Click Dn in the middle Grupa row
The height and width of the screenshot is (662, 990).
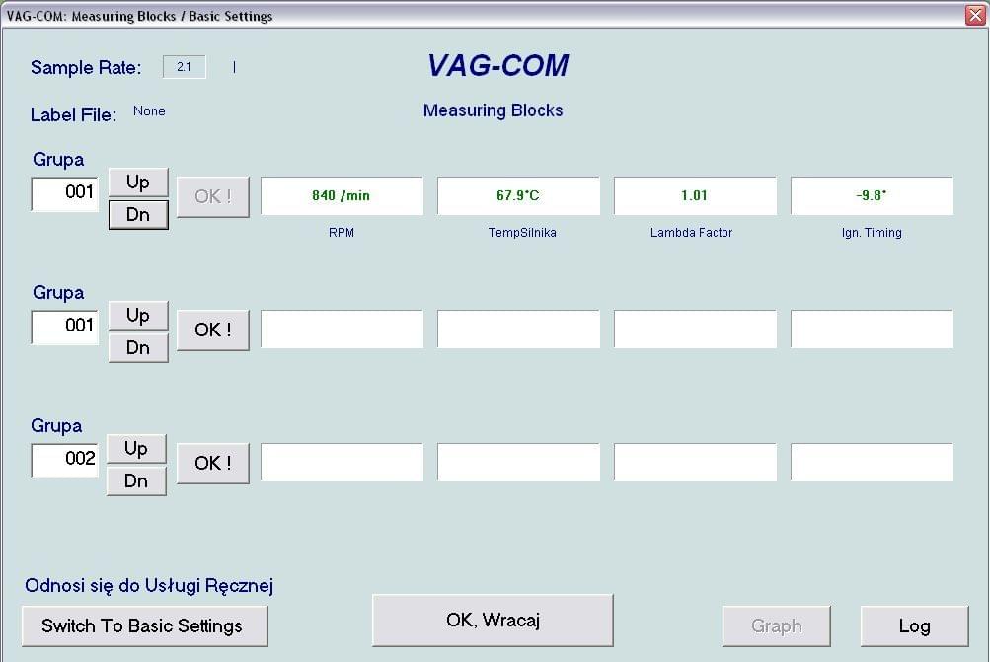[x=138, y=347]
